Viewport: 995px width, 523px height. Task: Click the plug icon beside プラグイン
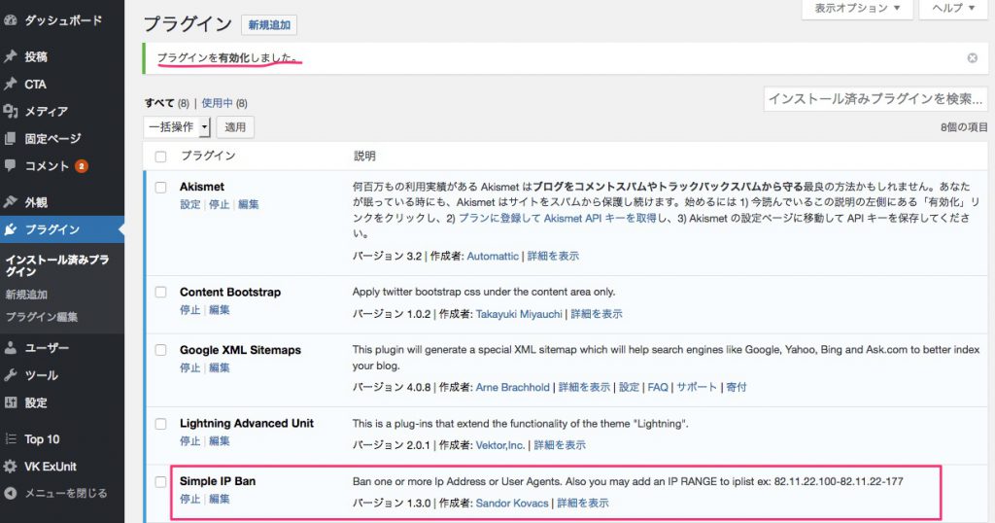pos(10,229)
